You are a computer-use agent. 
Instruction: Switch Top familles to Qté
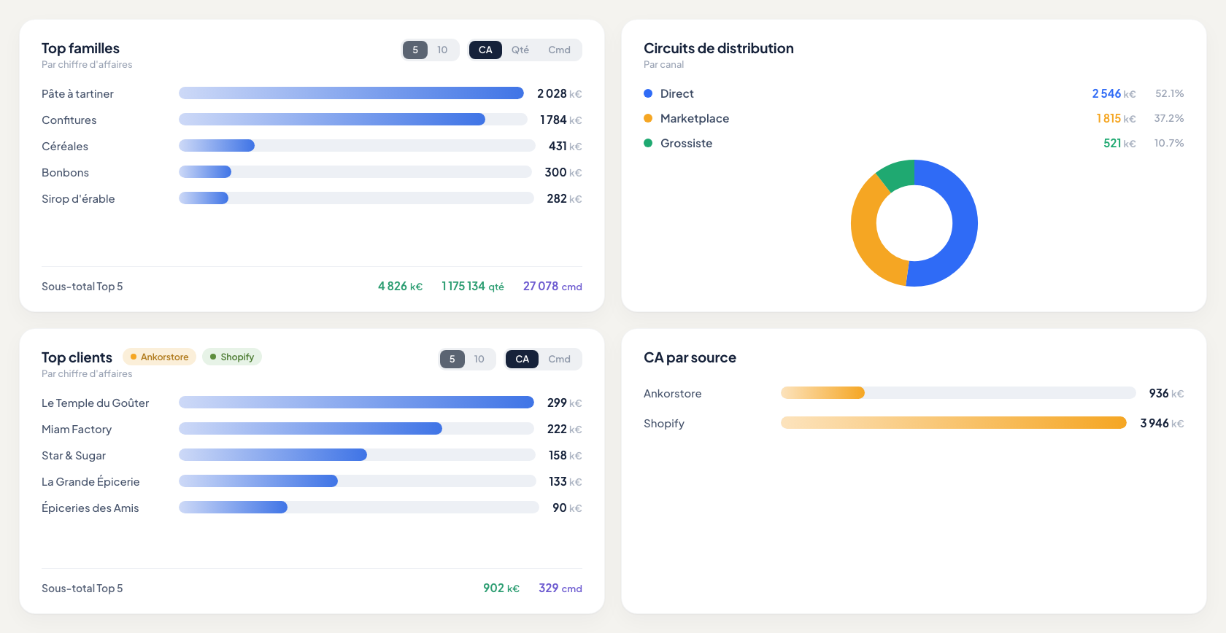point(520,50)
